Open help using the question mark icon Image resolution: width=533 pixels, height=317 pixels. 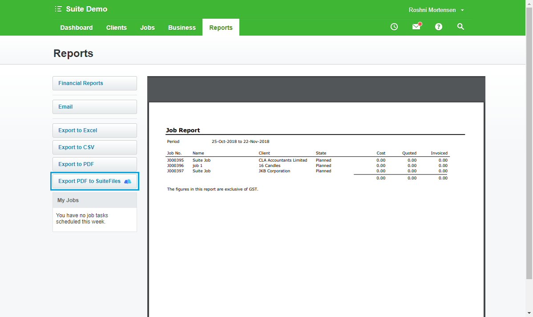439,27
